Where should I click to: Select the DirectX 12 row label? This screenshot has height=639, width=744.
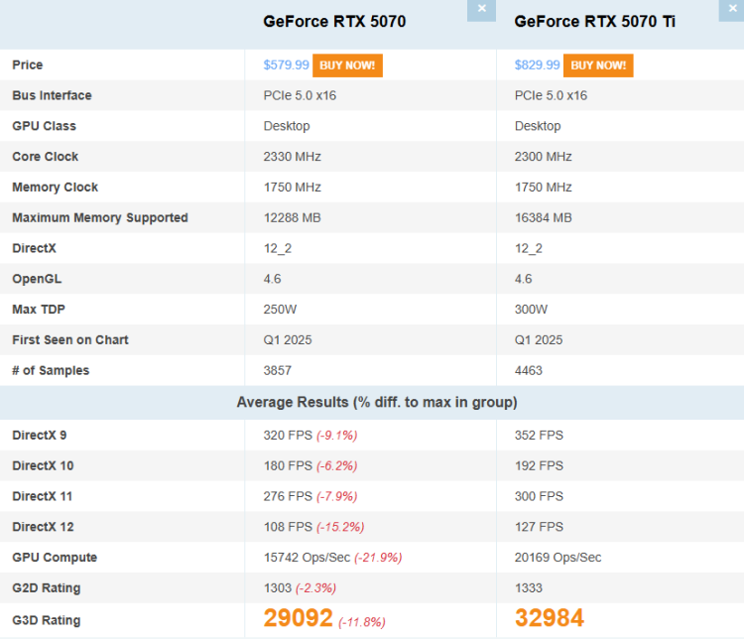[x=43, y=527]
